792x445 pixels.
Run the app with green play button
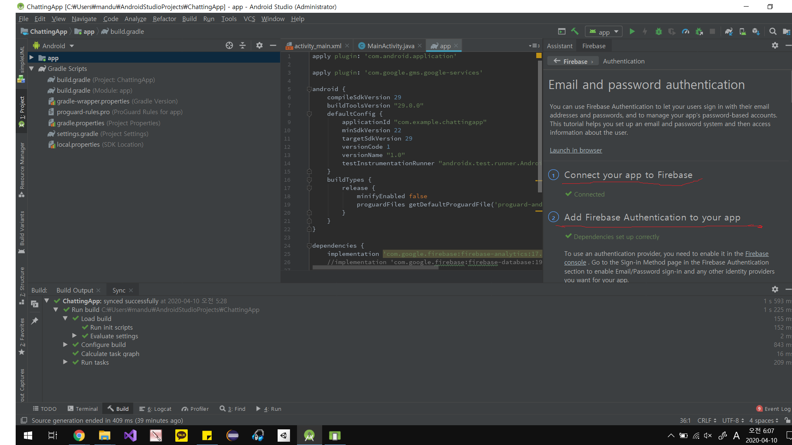632,31
